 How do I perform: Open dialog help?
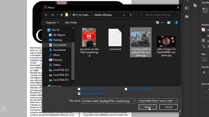176,22
